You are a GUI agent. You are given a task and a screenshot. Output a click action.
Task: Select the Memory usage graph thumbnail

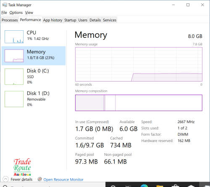coord(14,55)
